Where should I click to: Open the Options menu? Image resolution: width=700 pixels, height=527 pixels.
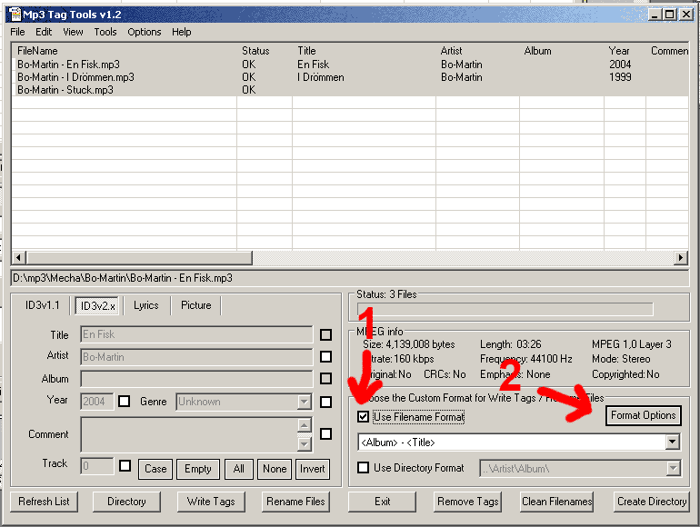click(x=145, y=32)
